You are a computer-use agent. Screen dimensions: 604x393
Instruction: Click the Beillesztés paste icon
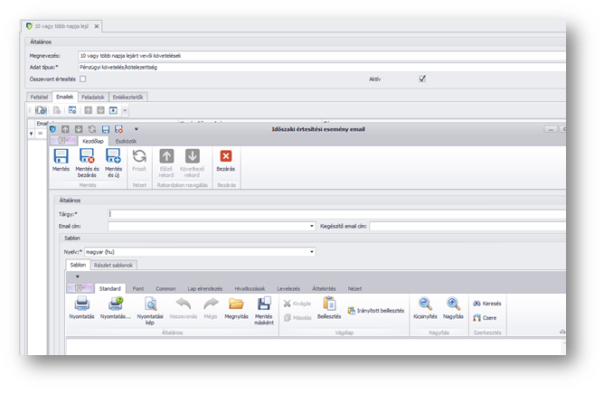pos(328,304)
